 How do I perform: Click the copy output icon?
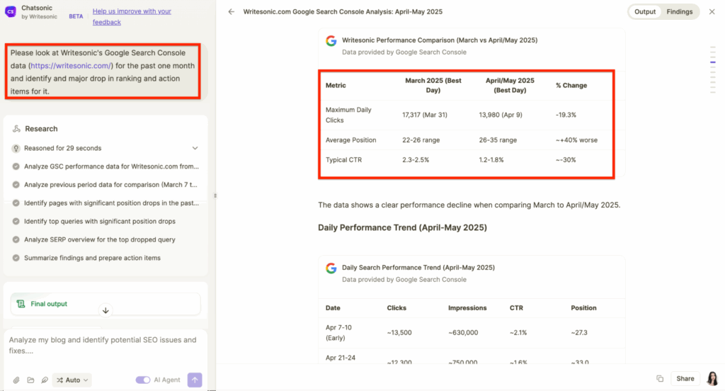click(660, 378)
